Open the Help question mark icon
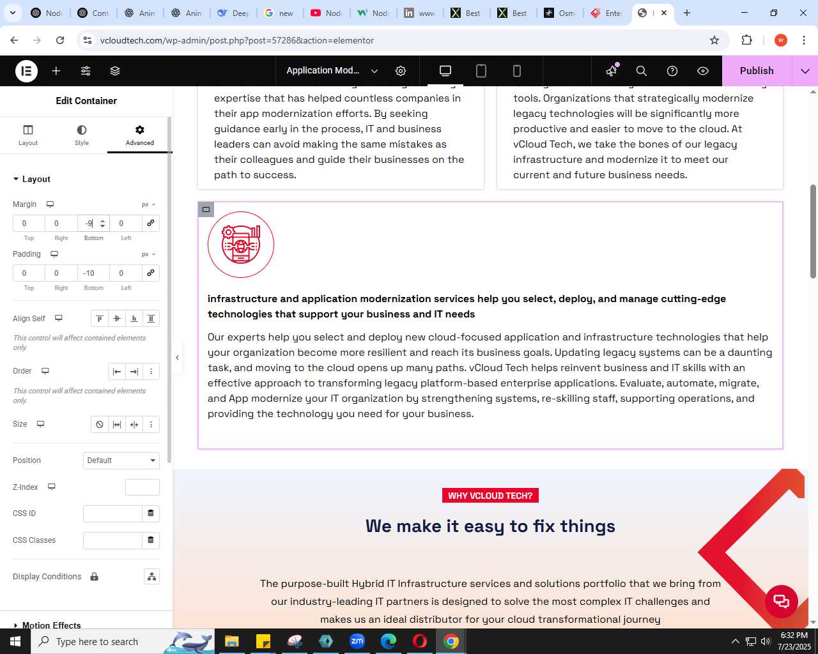The width and height of the screenshot is (818, 654). (672, 71)
